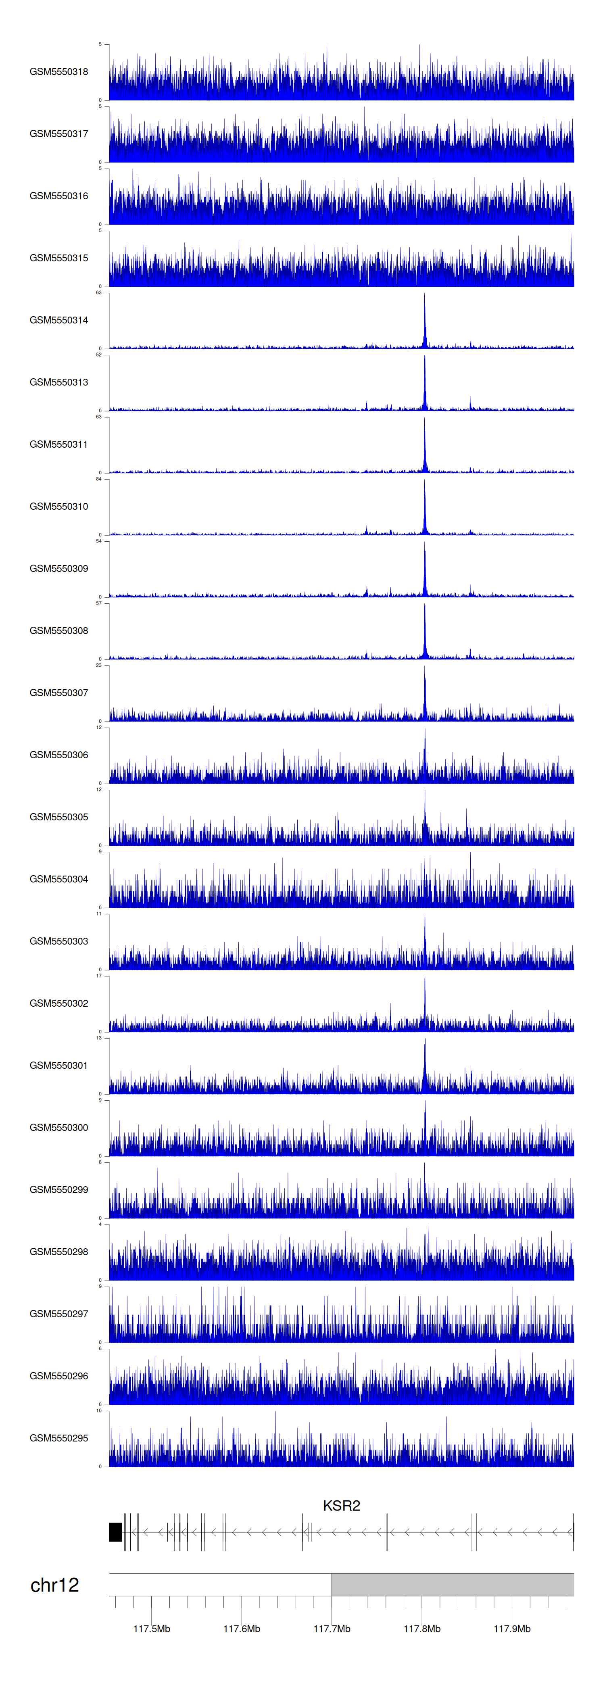605x1698 pixels.
Task: Click the 117.9Mb axis position label
Action: coord(512,1629)
